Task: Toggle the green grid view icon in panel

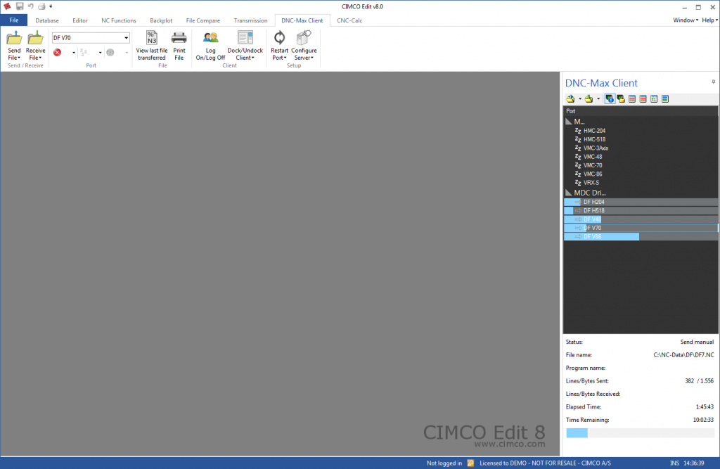Action: click(654, 98)
